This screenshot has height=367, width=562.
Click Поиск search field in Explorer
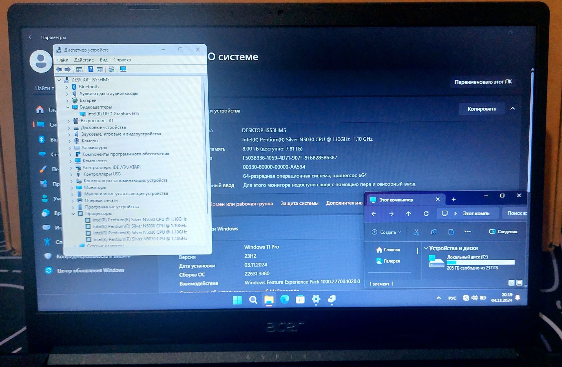515,213
